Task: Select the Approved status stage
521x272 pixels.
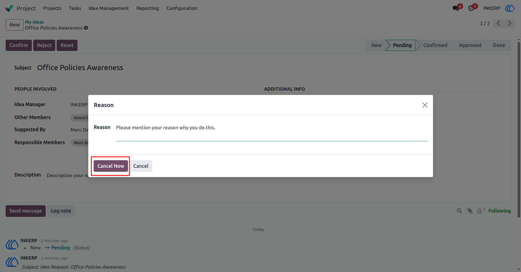Action: click(x=470, y=45)
